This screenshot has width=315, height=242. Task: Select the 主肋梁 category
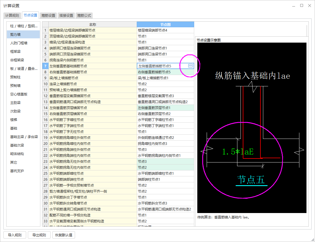24,103
